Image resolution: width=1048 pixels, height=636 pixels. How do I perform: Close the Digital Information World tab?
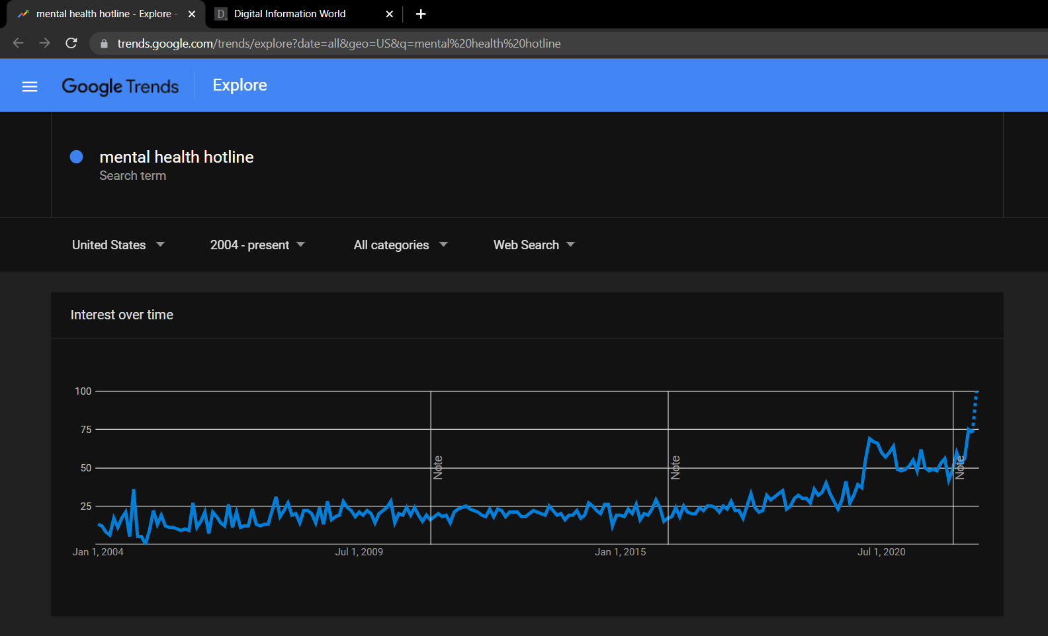tap(390, 14)
